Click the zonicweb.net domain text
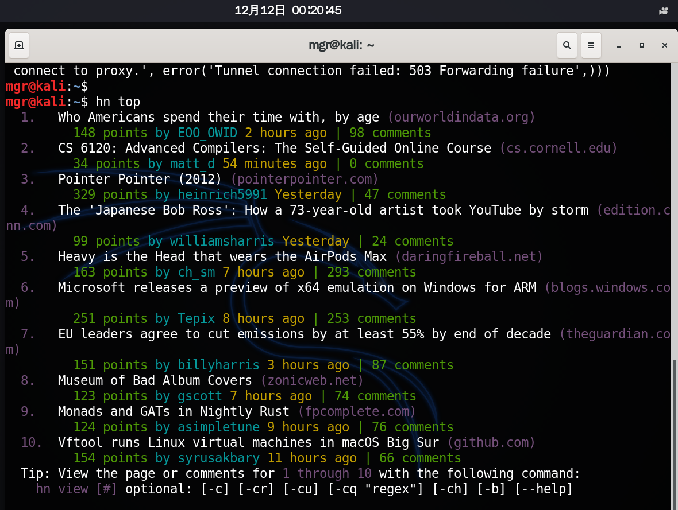678x510 pixels. coord(312,381)
